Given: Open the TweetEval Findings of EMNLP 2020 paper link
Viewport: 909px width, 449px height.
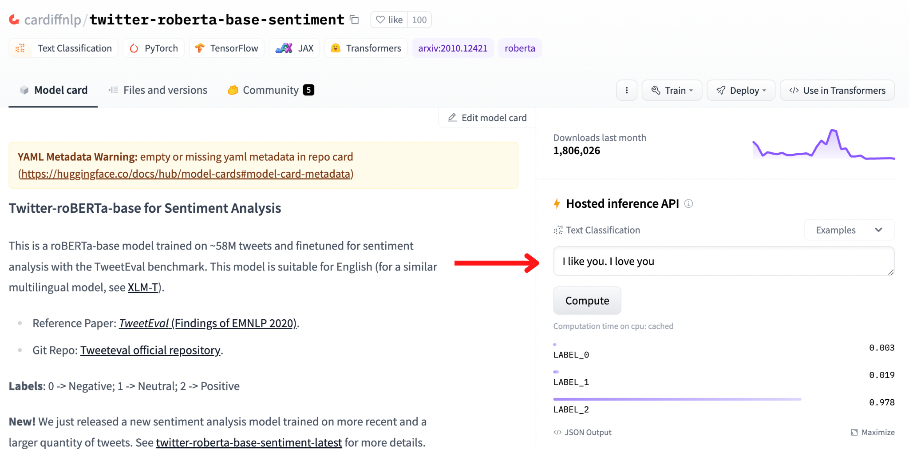Looking at the screenshot, I should tap(208, 323).
